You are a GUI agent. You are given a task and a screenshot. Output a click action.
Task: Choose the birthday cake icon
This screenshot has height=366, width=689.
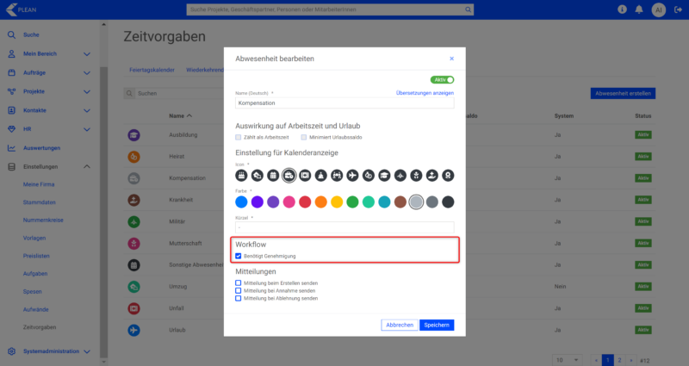coord(241,176)
